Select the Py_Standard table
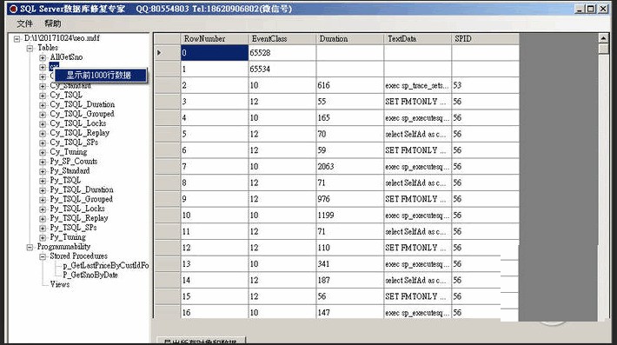617x345 pixels. [x=70, y=170]
